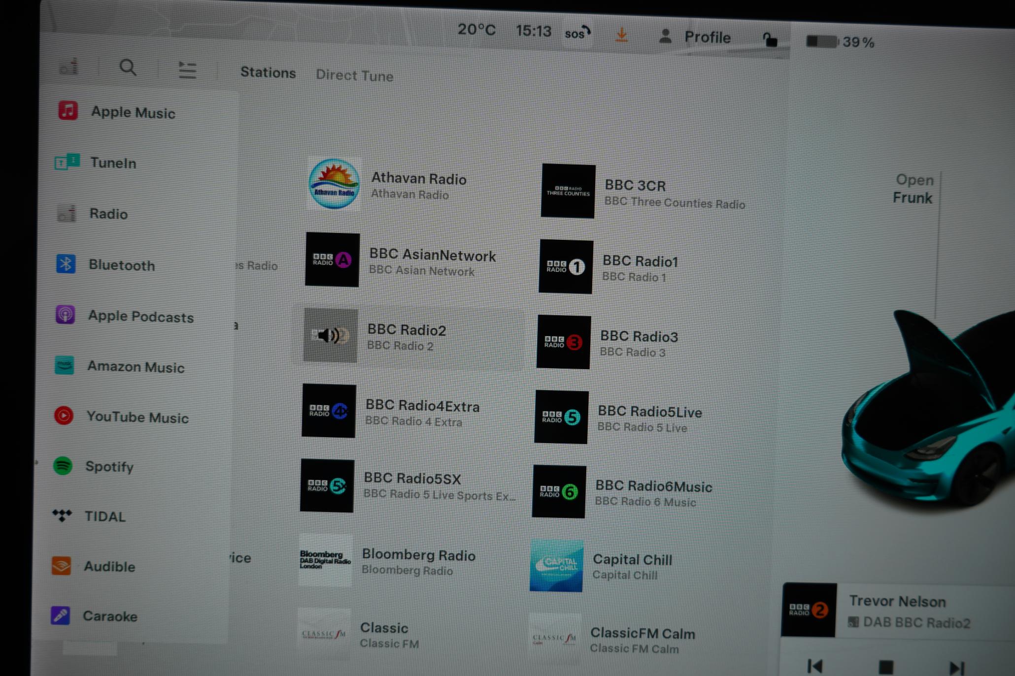Skip to previous station

point(815,666)
